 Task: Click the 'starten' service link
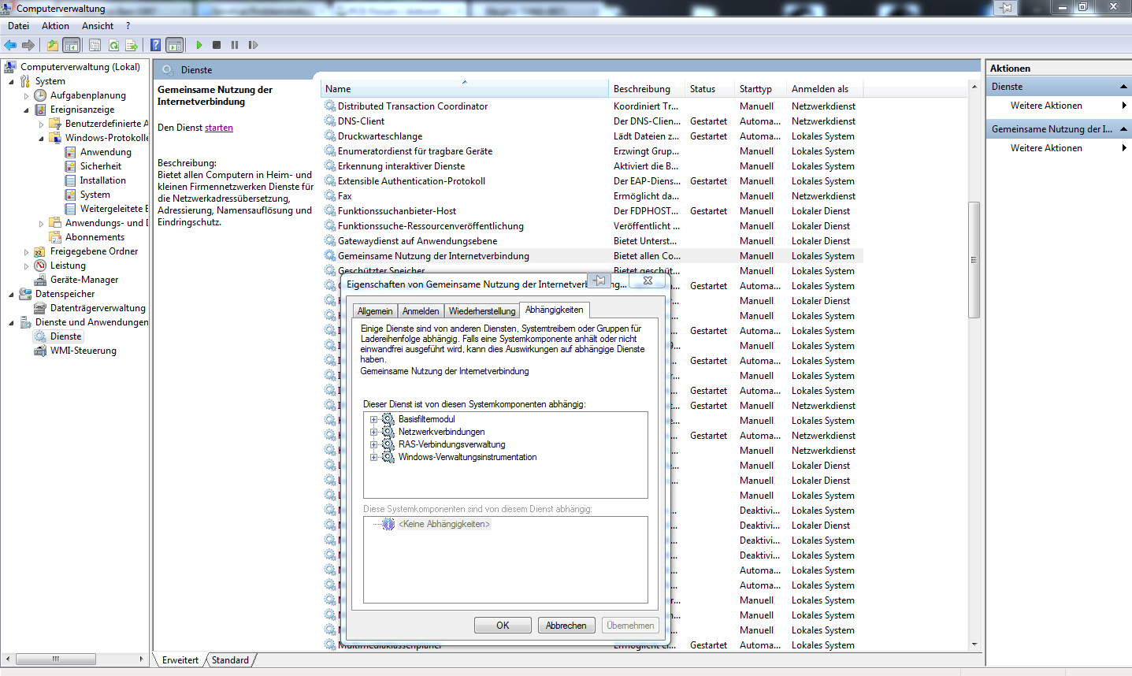[x=219, y=128]
